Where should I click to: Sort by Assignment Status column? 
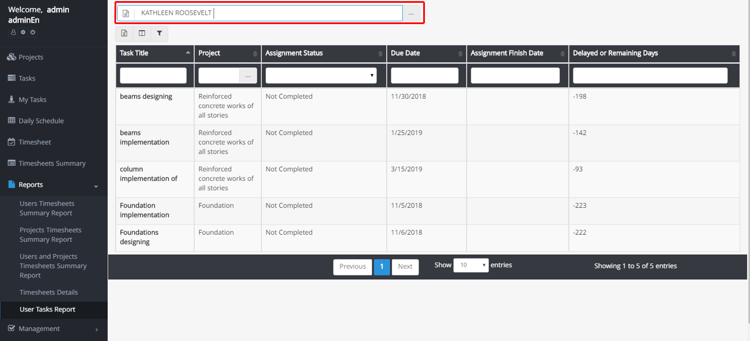click(324, 53)
